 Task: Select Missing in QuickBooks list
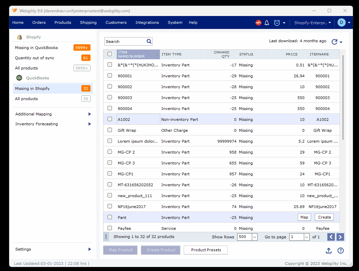(53, 48)
